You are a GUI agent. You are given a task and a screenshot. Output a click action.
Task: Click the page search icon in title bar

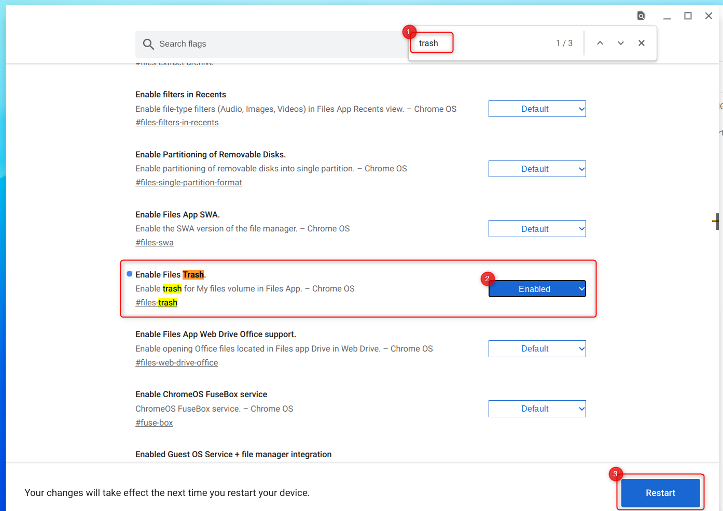[x=641, y=16]
